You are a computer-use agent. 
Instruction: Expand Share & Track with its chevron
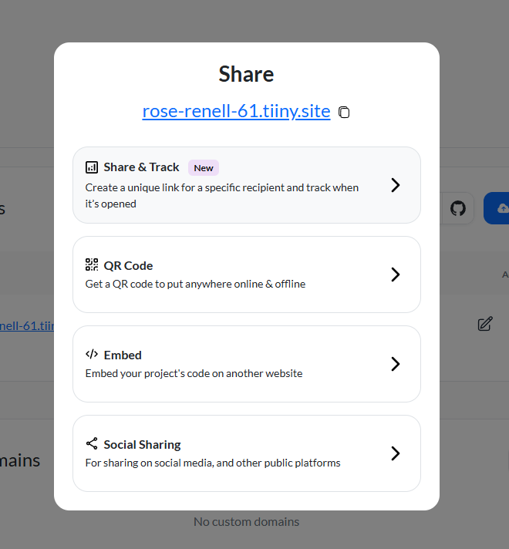[395, 185]
